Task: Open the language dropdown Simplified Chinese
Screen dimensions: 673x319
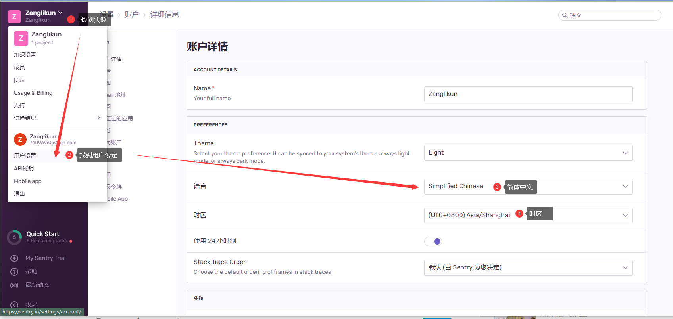Action: click(528, 187)
